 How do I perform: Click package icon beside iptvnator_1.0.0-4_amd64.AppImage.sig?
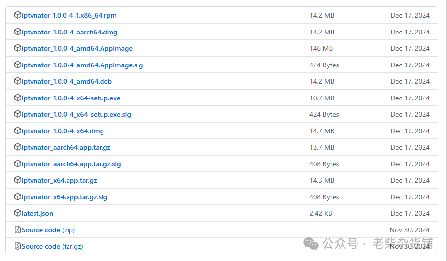coord(18,65)
